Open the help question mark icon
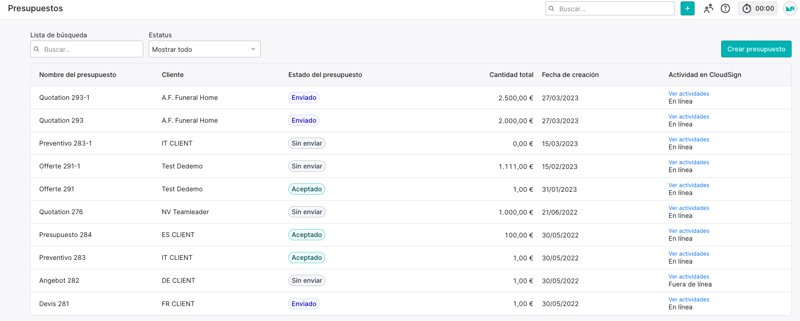The width and height of the screenshot is (800, 321). pyautogui.click(x=725, y=8)
